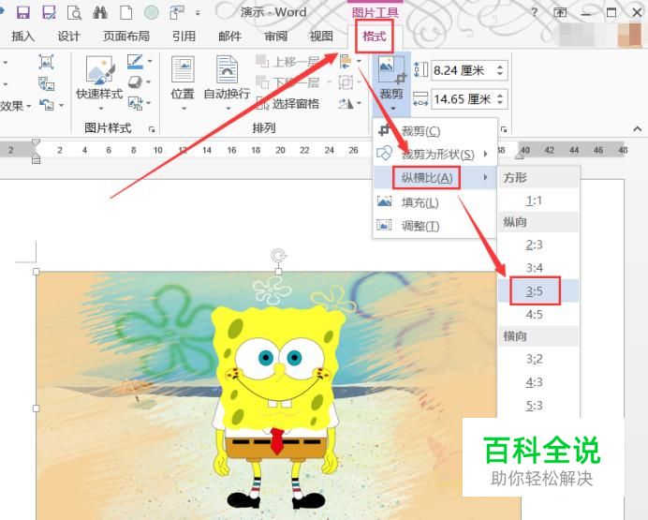
Task: Click the width field showing 14.65 厘米
Action: [462, 99]
